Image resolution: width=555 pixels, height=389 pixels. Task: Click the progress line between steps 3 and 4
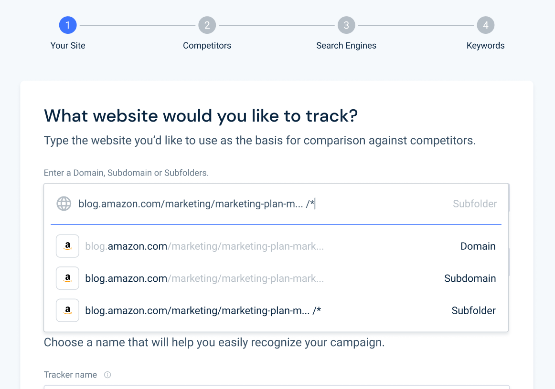416,25
